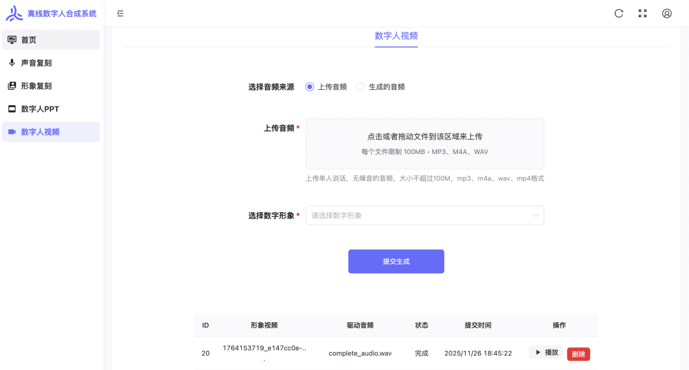This screenshot has height=370, width=689.
Task: Open the 请选择数字形象 dropdown
Action: (x=425, y=215)
